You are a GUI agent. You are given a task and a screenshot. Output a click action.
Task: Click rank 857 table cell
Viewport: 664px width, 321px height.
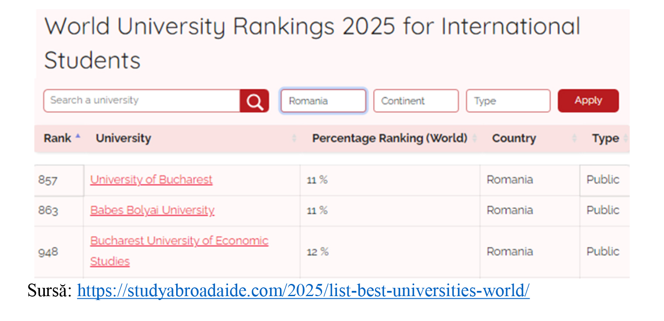point(59,180)
